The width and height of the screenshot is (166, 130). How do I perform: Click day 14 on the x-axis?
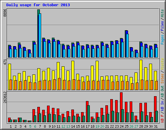click(73, 126)
